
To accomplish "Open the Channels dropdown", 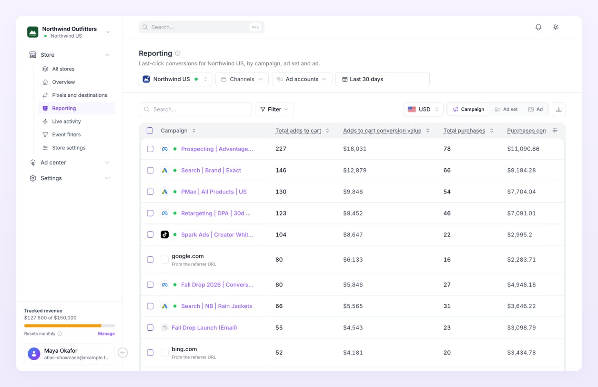I will tap(242, 79).
